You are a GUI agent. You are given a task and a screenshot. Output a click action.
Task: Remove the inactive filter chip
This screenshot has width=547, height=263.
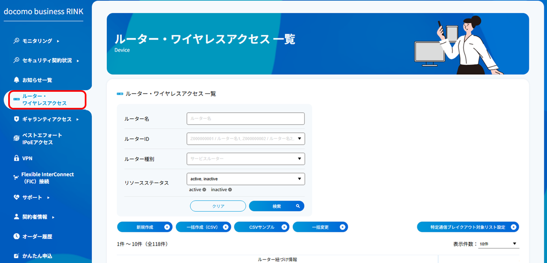(229, 190)
